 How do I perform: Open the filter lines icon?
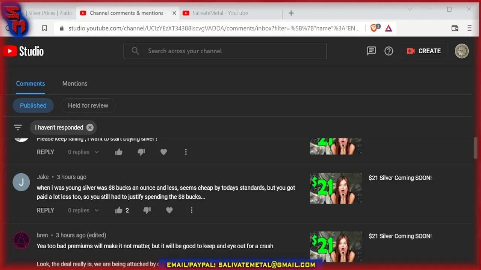tap(18, 127)
